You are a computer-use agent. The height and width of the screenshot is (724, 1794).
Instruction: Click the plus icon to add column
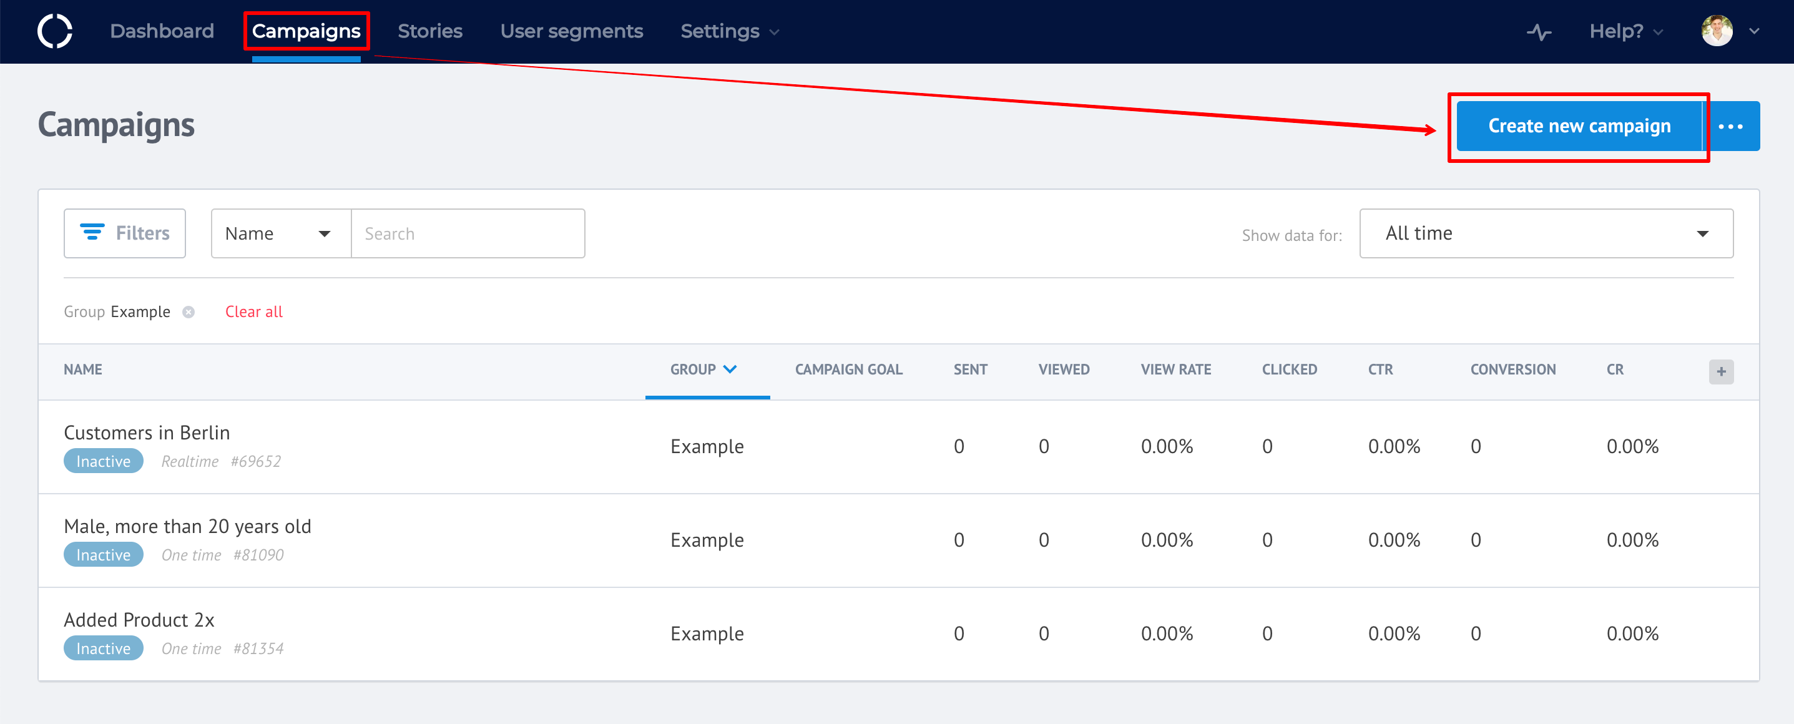pos(1721,372)
